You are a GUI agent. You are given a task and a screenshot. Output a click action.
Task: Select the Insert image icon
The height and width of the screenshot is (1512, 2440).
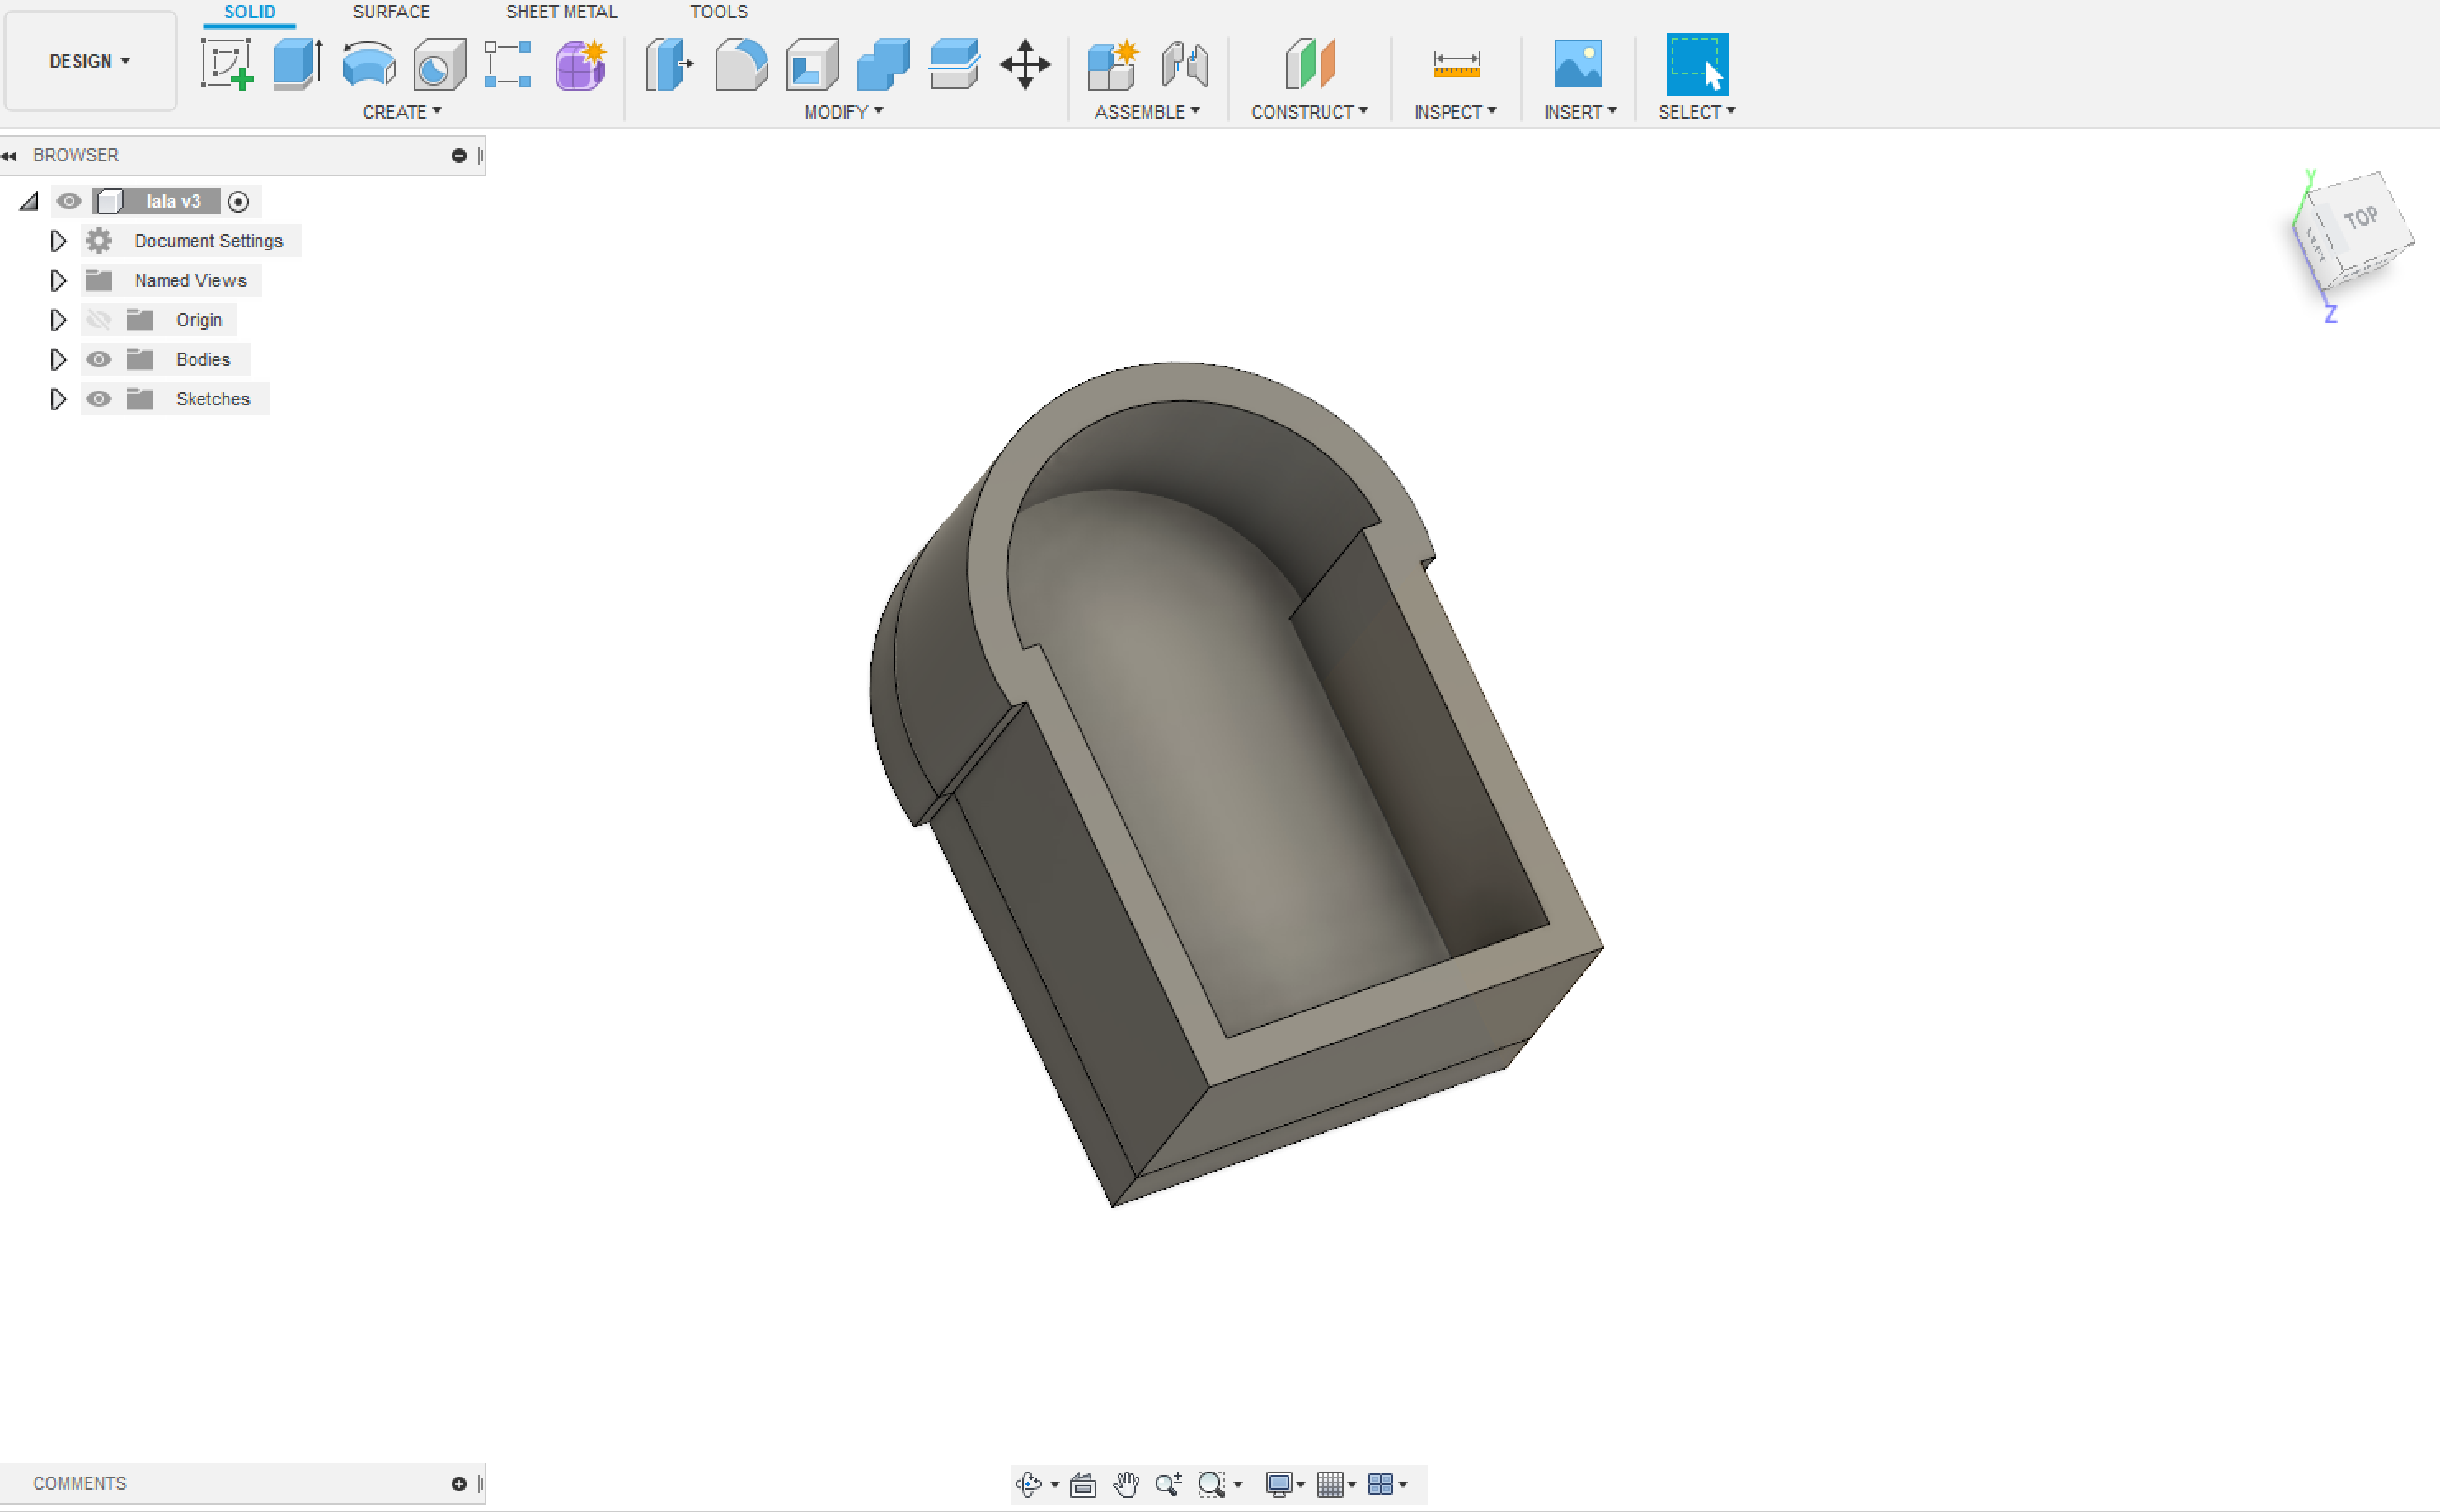(1579, 64)
